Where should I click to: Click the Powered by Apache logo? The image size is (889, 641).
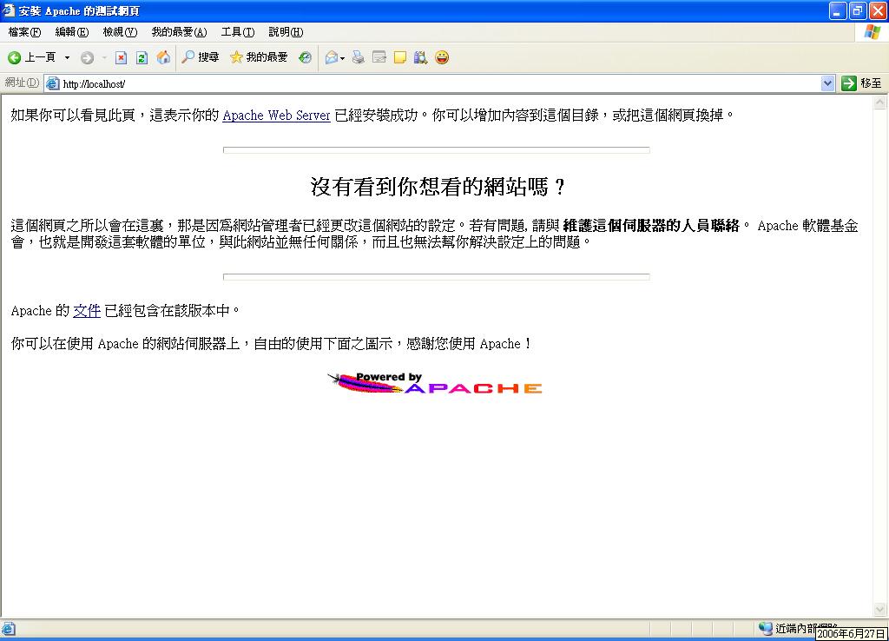pos(435,383)
